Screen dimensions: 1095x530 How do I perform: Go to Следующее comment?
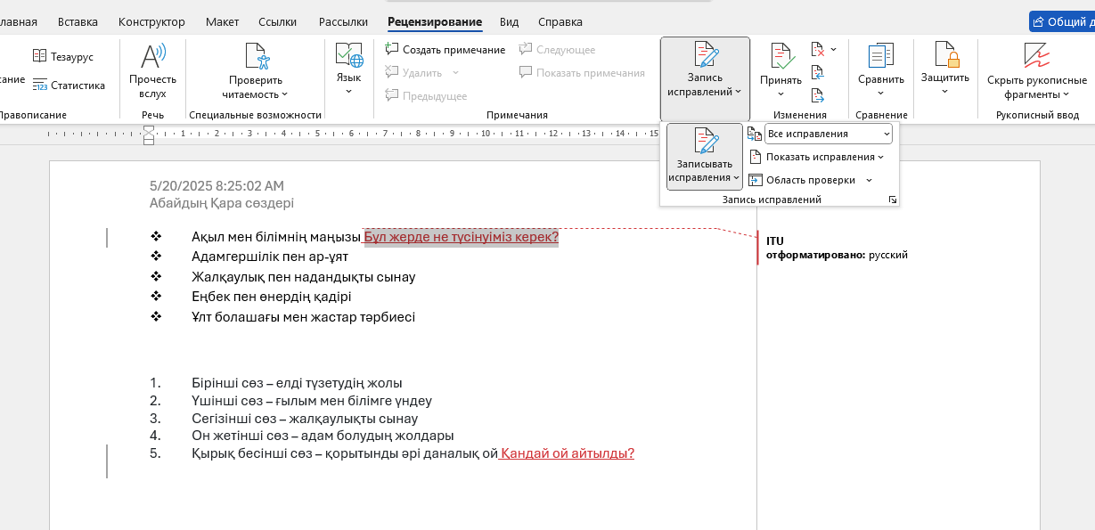(557, 50)
